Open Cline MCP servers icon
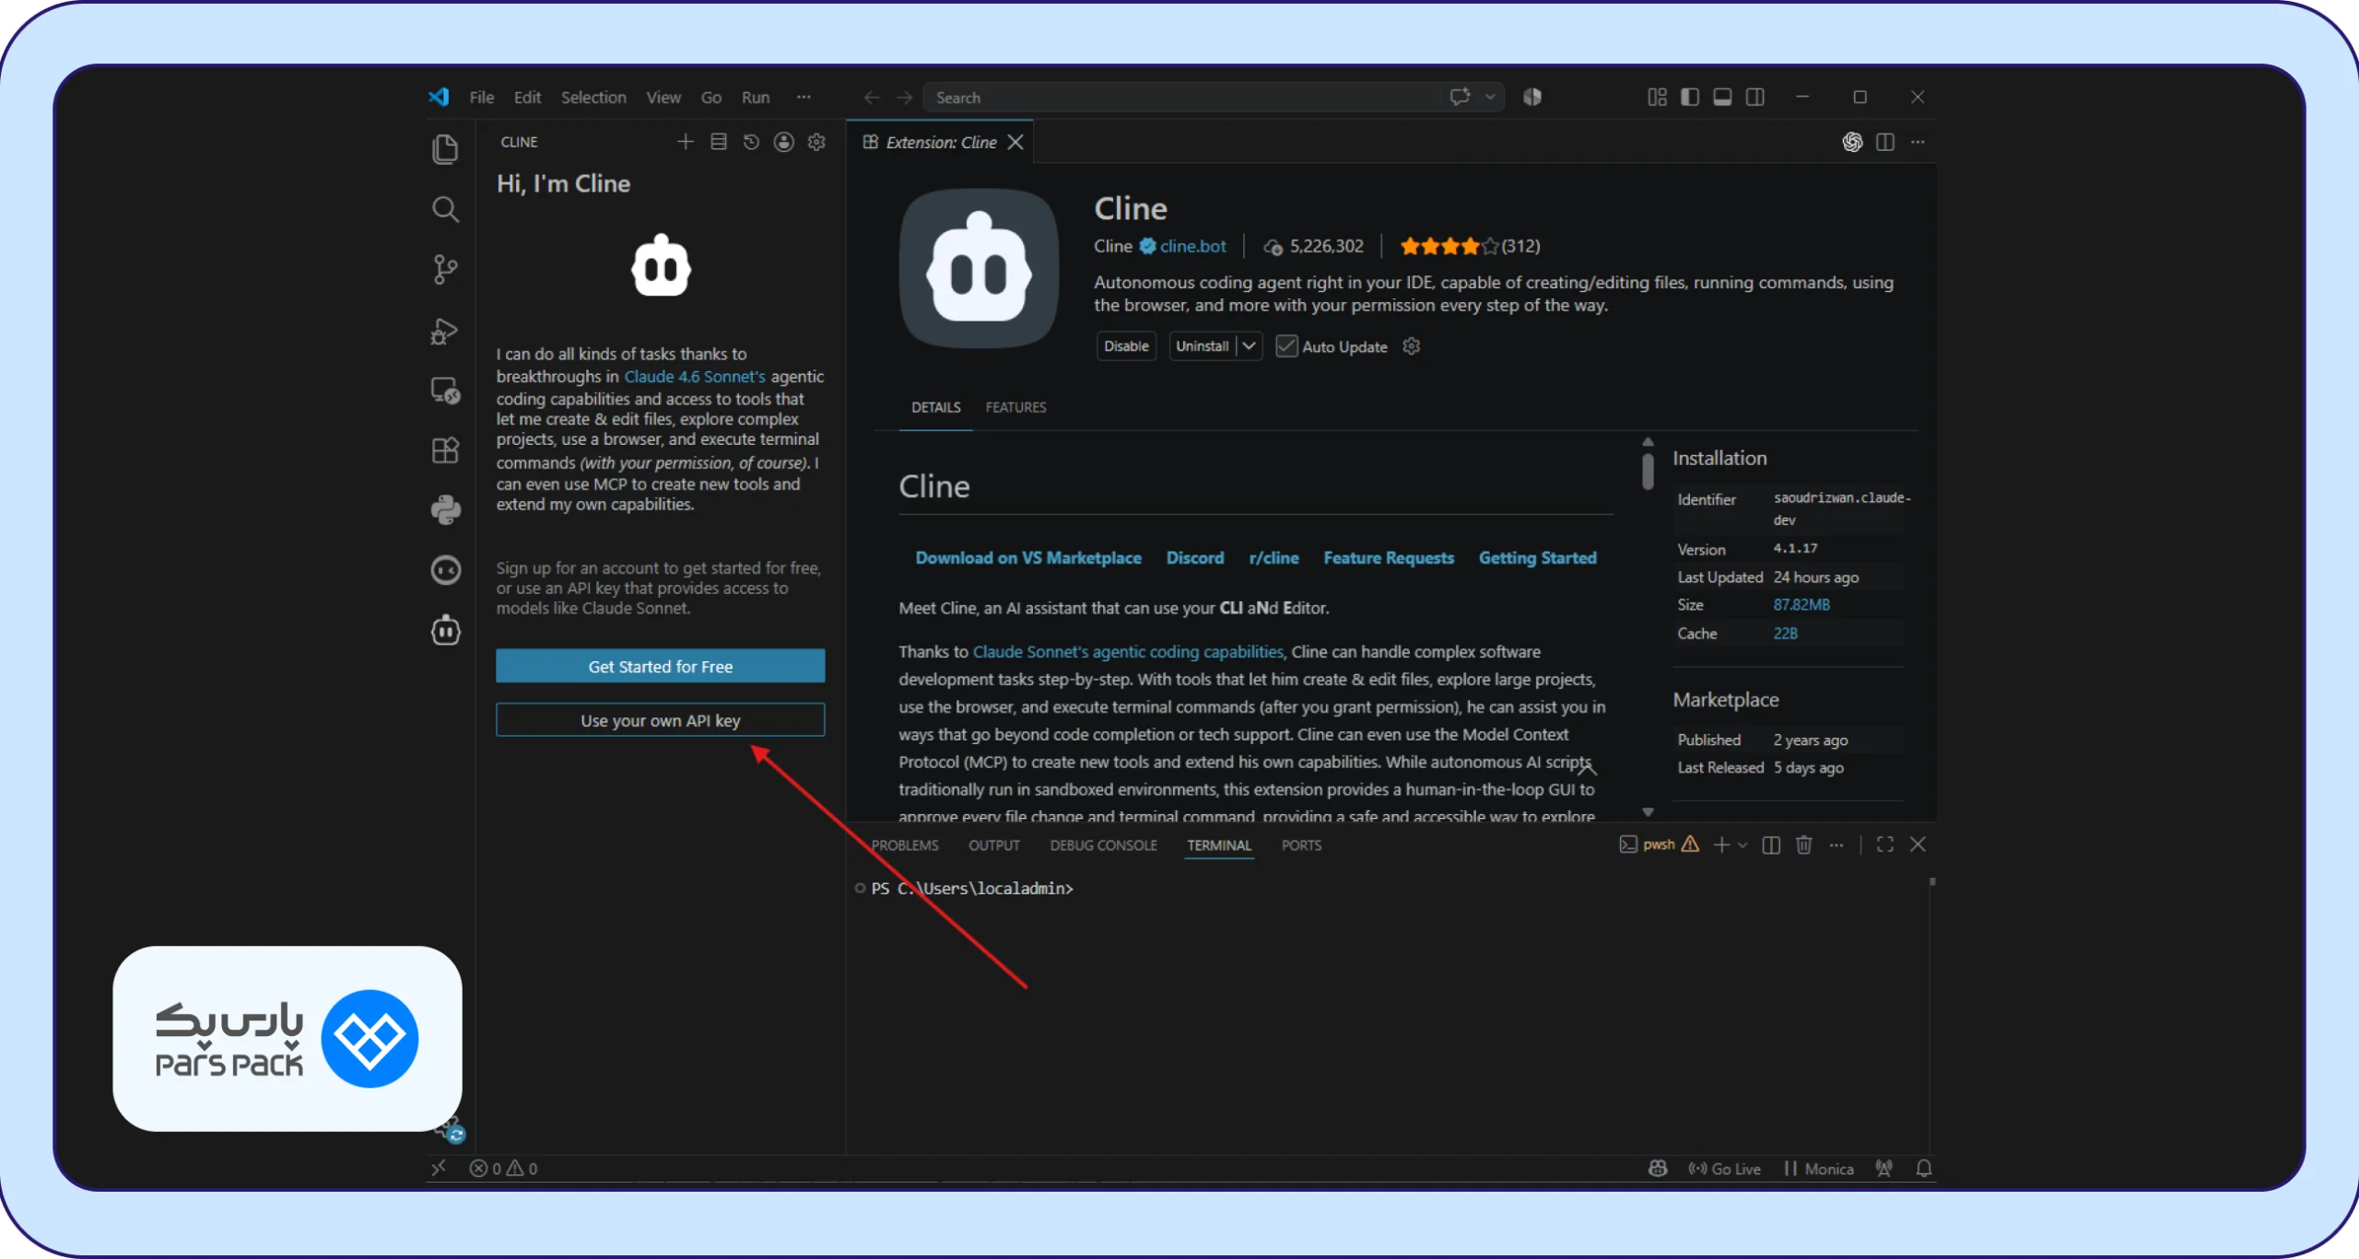2359x1259 pixels. coord(719,142)
